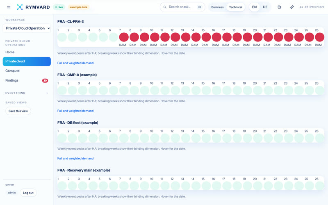The height and width of the screenshot is (205, 328).
Task: Click week 1 green dot in CL-FRA-3
Action: tap(62, 37)
